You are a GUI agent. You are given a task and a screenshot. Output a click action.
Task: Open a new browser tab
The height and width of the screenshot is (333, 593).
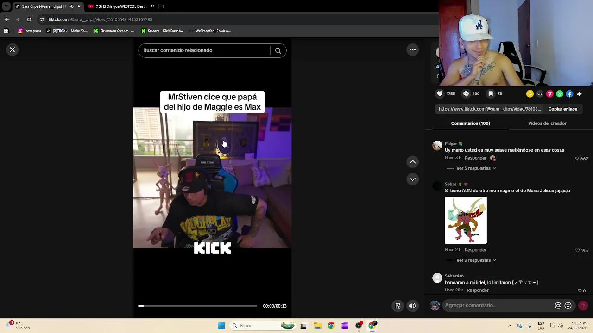coord(164,6)
